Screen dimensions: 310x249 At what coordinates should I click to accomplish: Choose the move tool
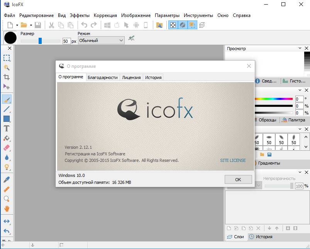pyautogui.click(x=7, y=86)
